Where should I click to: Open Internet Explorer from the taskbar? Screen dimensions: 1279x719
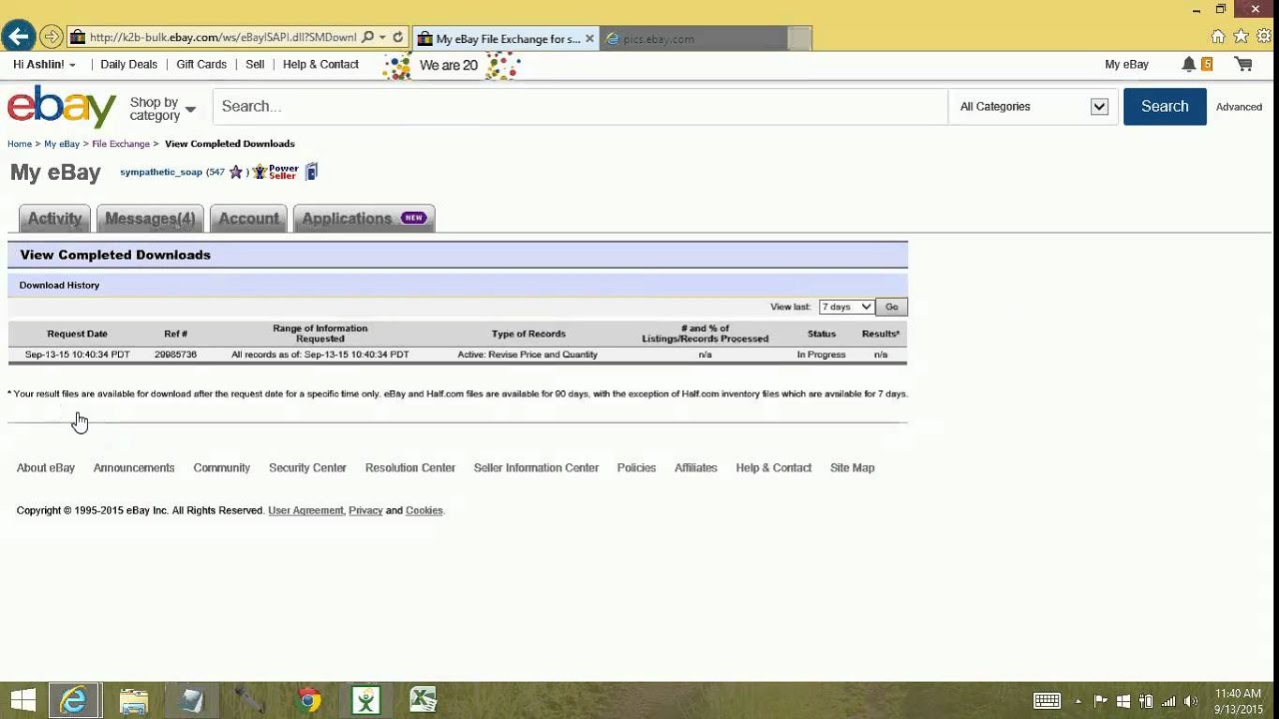(74, 700)
